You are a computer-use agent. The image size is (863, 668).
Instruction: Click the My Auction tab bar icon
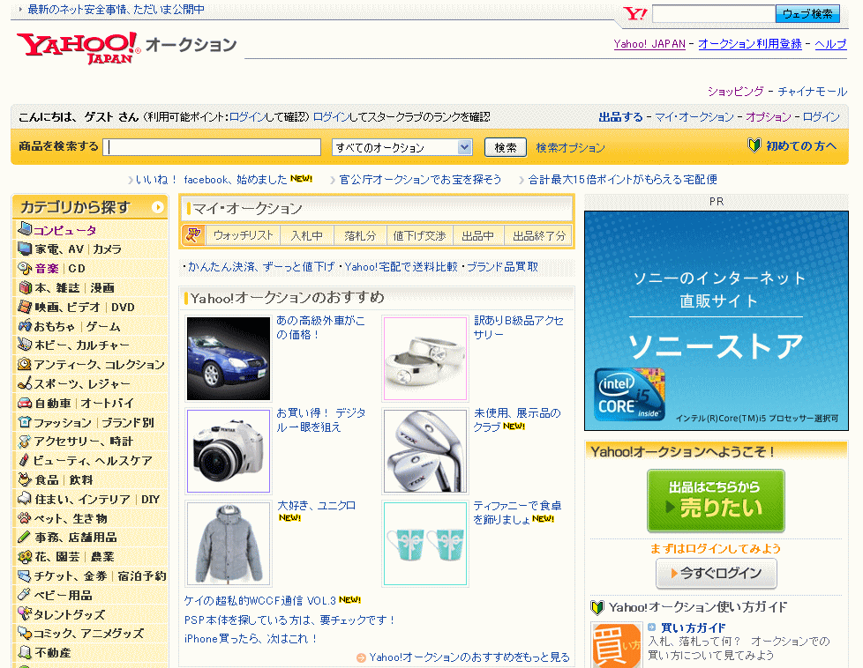pyautogui.click(x=193, y=235)
